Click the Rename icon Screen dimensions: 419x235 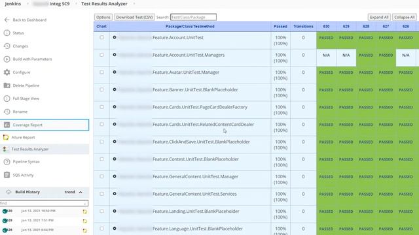click(7, 112)
